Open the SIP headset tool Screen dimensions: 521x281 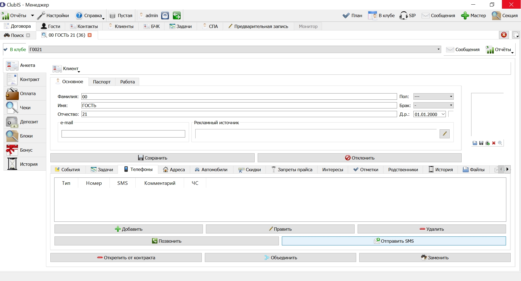[408, 16]
